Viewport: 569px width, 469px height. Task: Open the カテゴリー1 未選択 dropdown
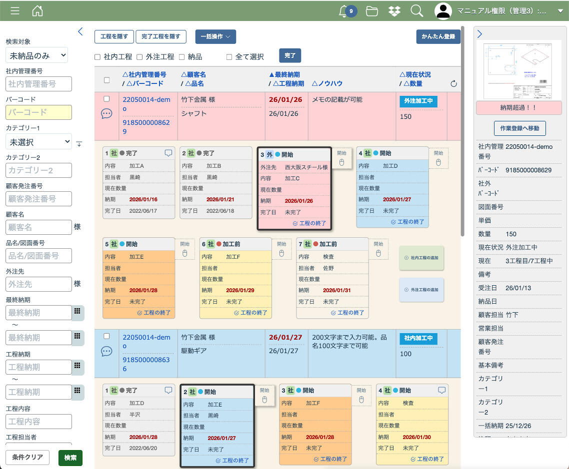pyautogui.click(x=38, y=142)
